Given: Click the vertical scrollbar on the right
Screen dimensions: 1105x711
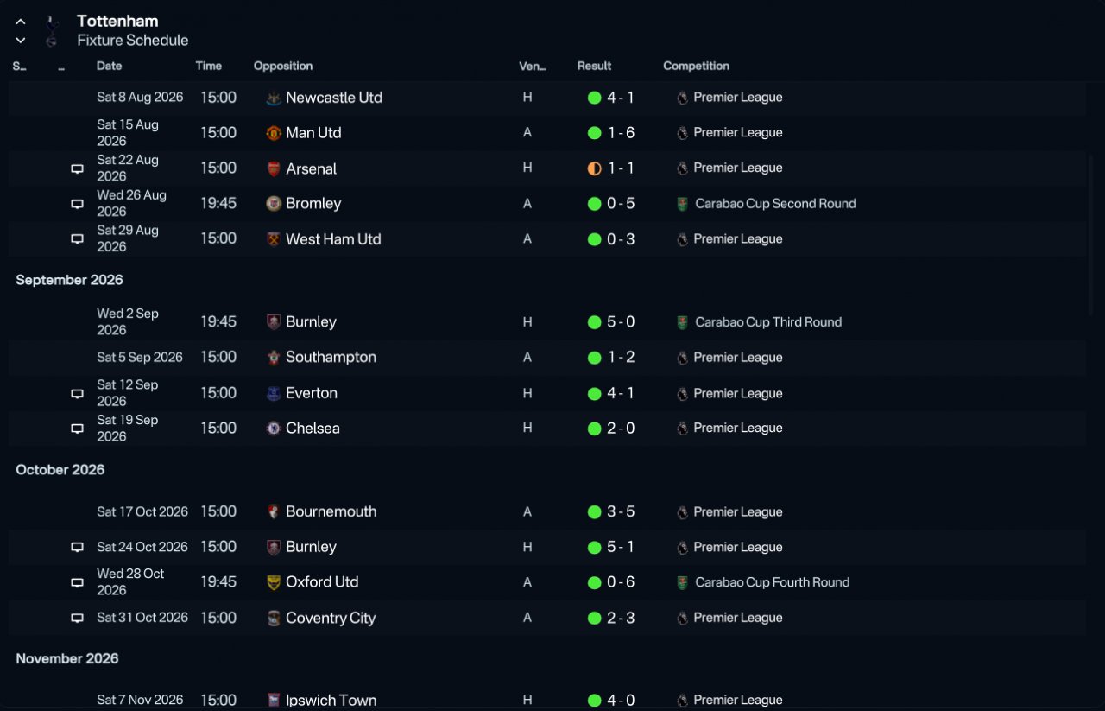Looking at the screenshot, I should point(1091,233).
